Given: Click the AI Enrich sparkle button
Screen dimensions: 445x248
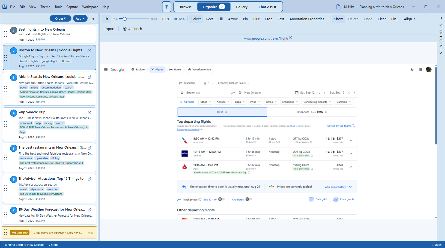Looking at the screenshot, I should click(x=132, y=29).
